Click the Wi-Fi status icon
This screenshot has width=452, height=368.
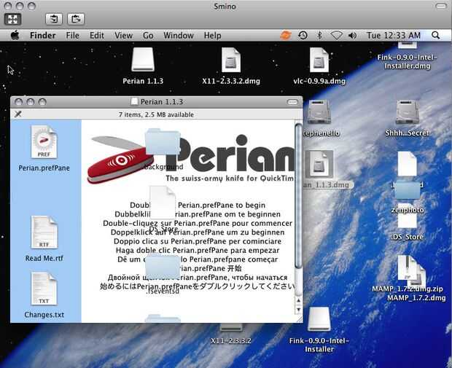336,36
